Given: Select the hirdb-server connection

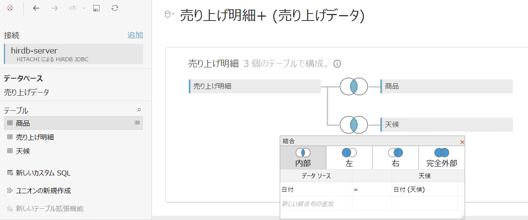Looking at the screenshot, I should tap(73, 54).
